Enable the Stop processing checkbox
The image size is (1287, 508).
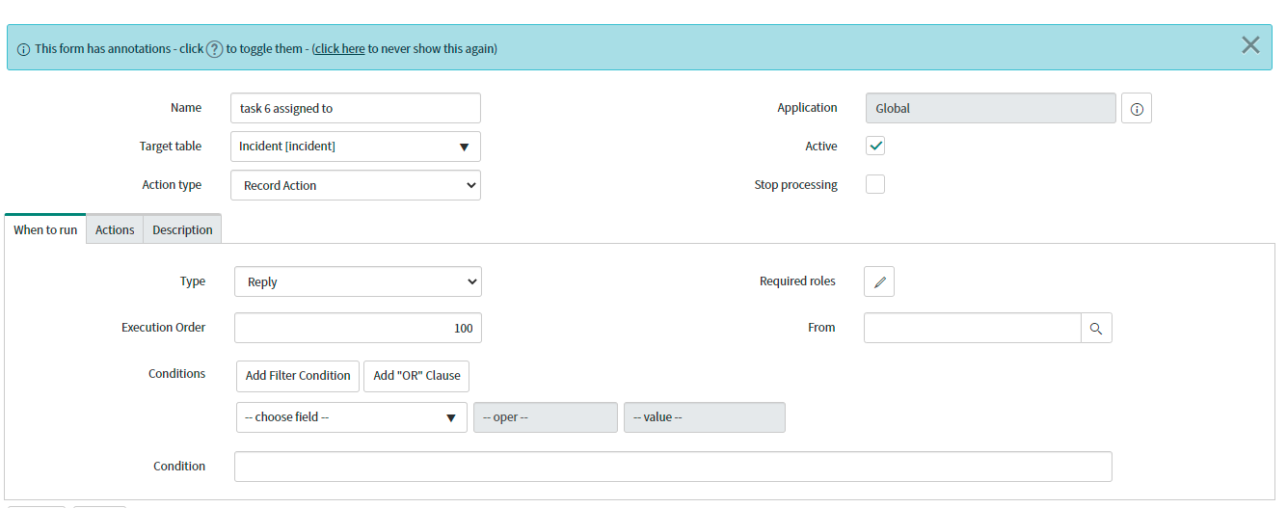(875, 184)
